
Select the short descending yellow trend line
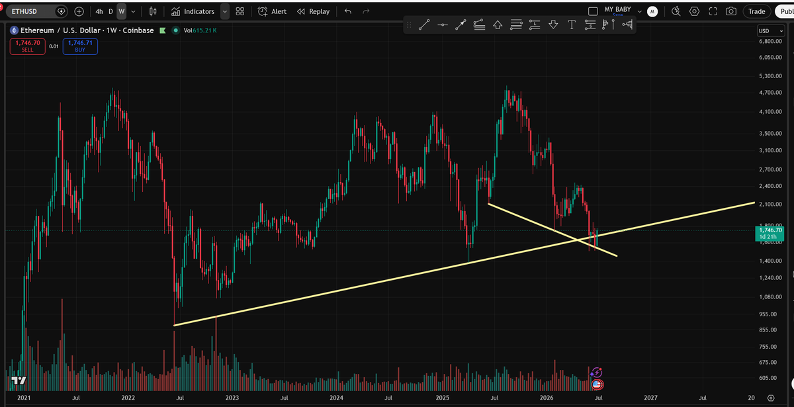(x=552, y=230)
